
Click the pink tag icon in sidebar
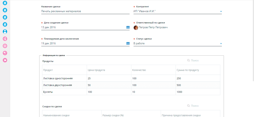5,60
